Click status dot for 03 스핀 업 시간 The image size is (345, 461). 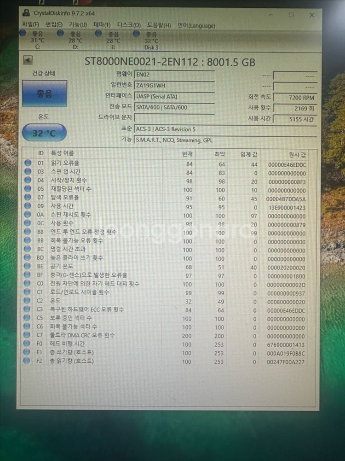click(28, 171)
